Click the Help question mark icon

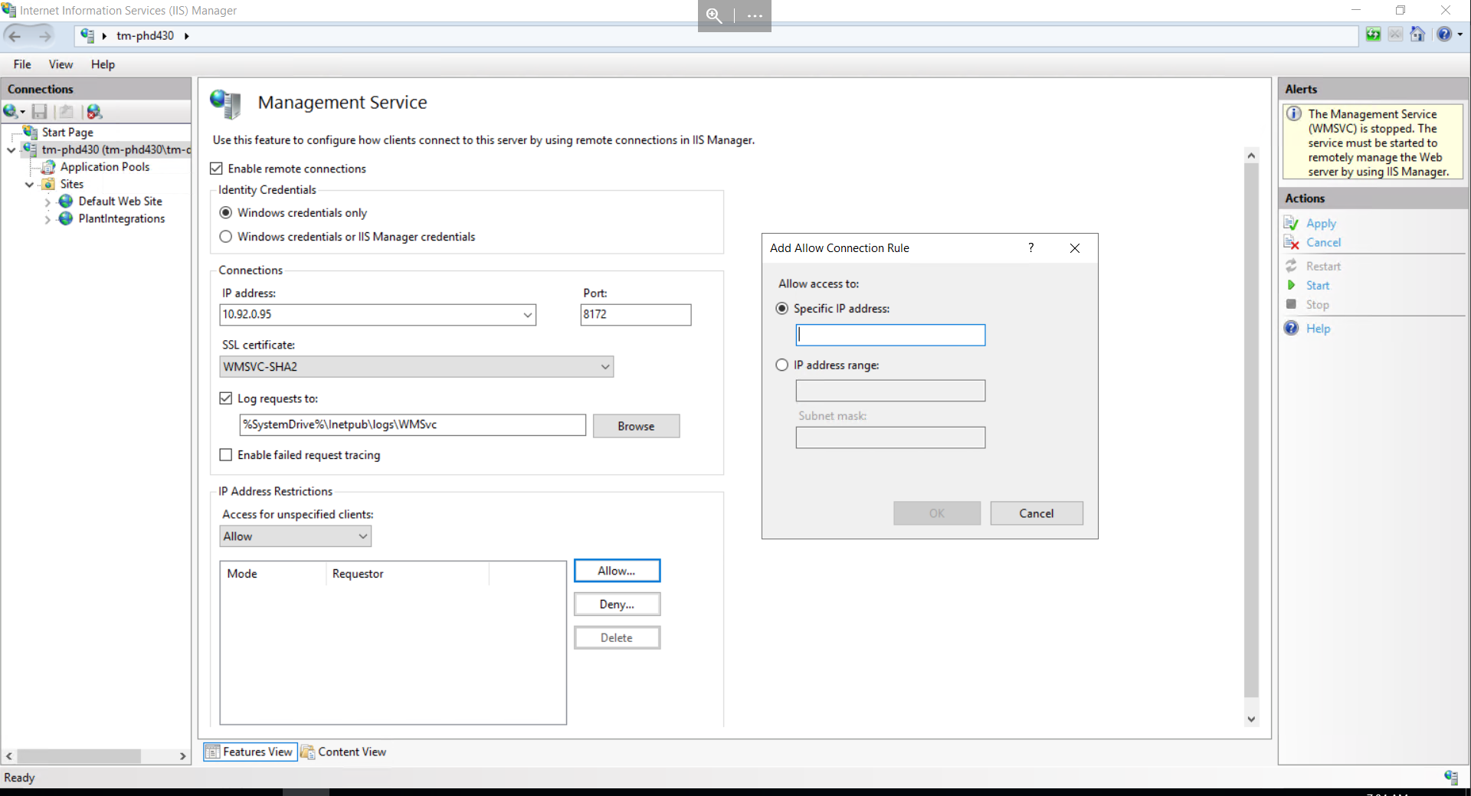pos(1445,34)
